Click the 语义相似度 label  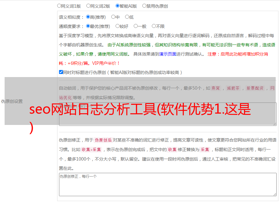tap(71, 17)
